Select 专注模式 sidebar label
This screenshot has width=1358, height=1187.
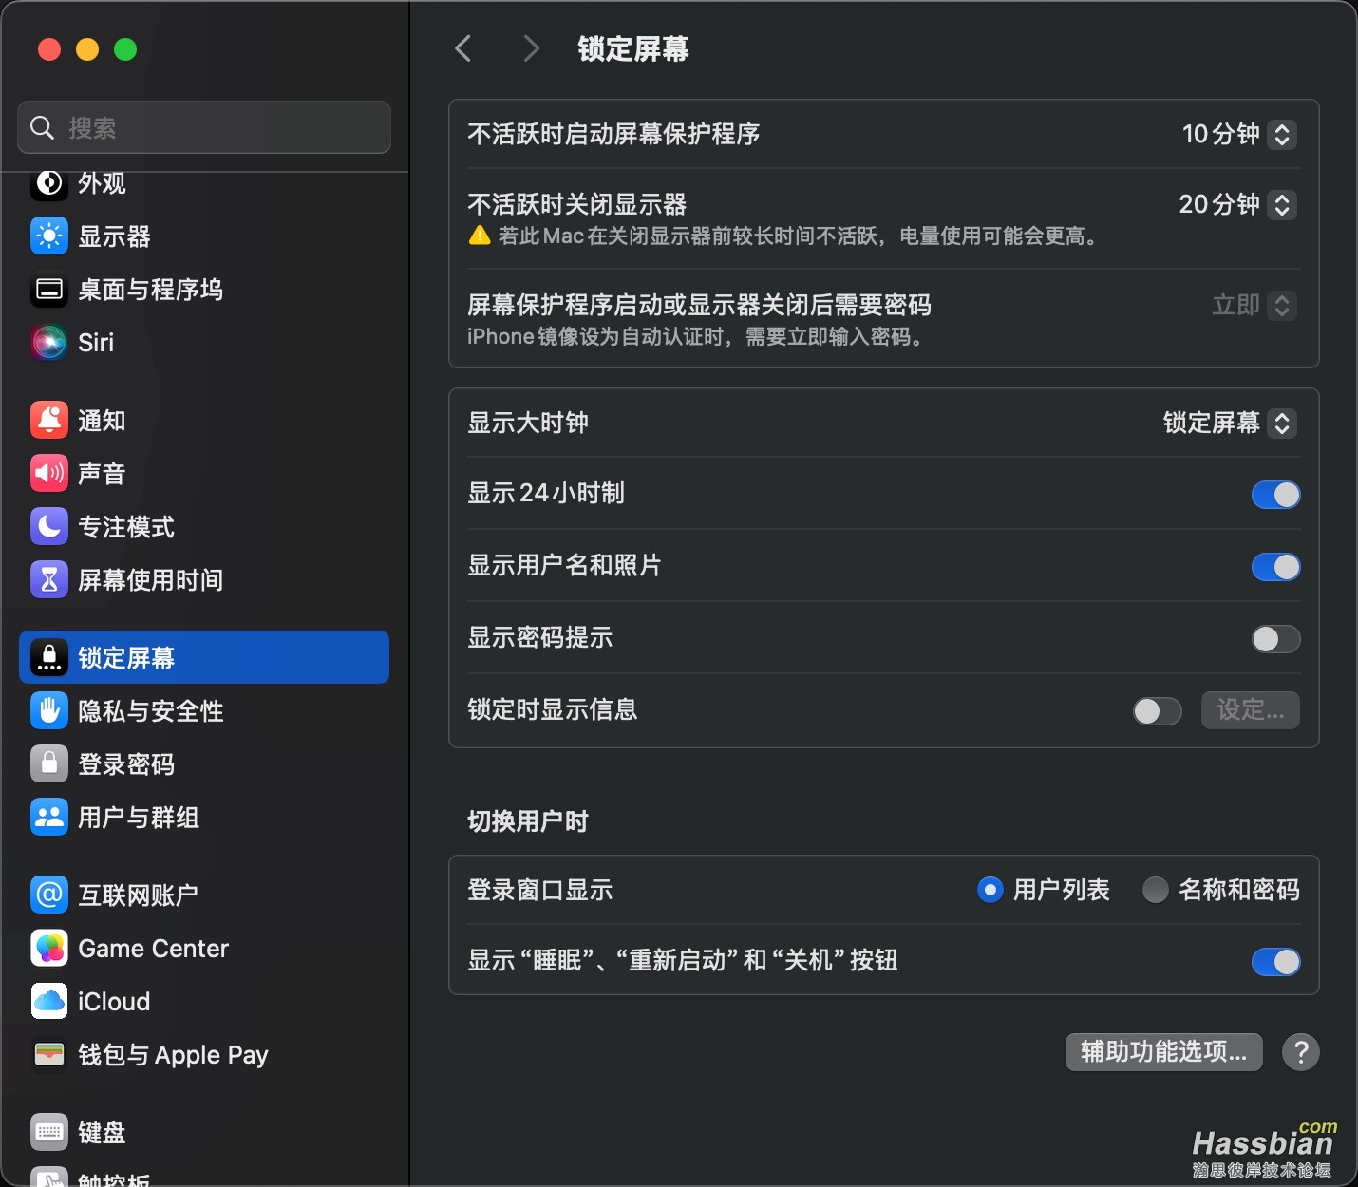(x=126, y=527)
